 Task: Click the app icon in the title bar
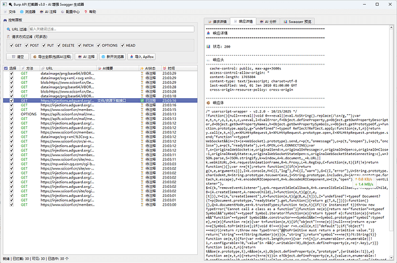[x=5, y=4]
